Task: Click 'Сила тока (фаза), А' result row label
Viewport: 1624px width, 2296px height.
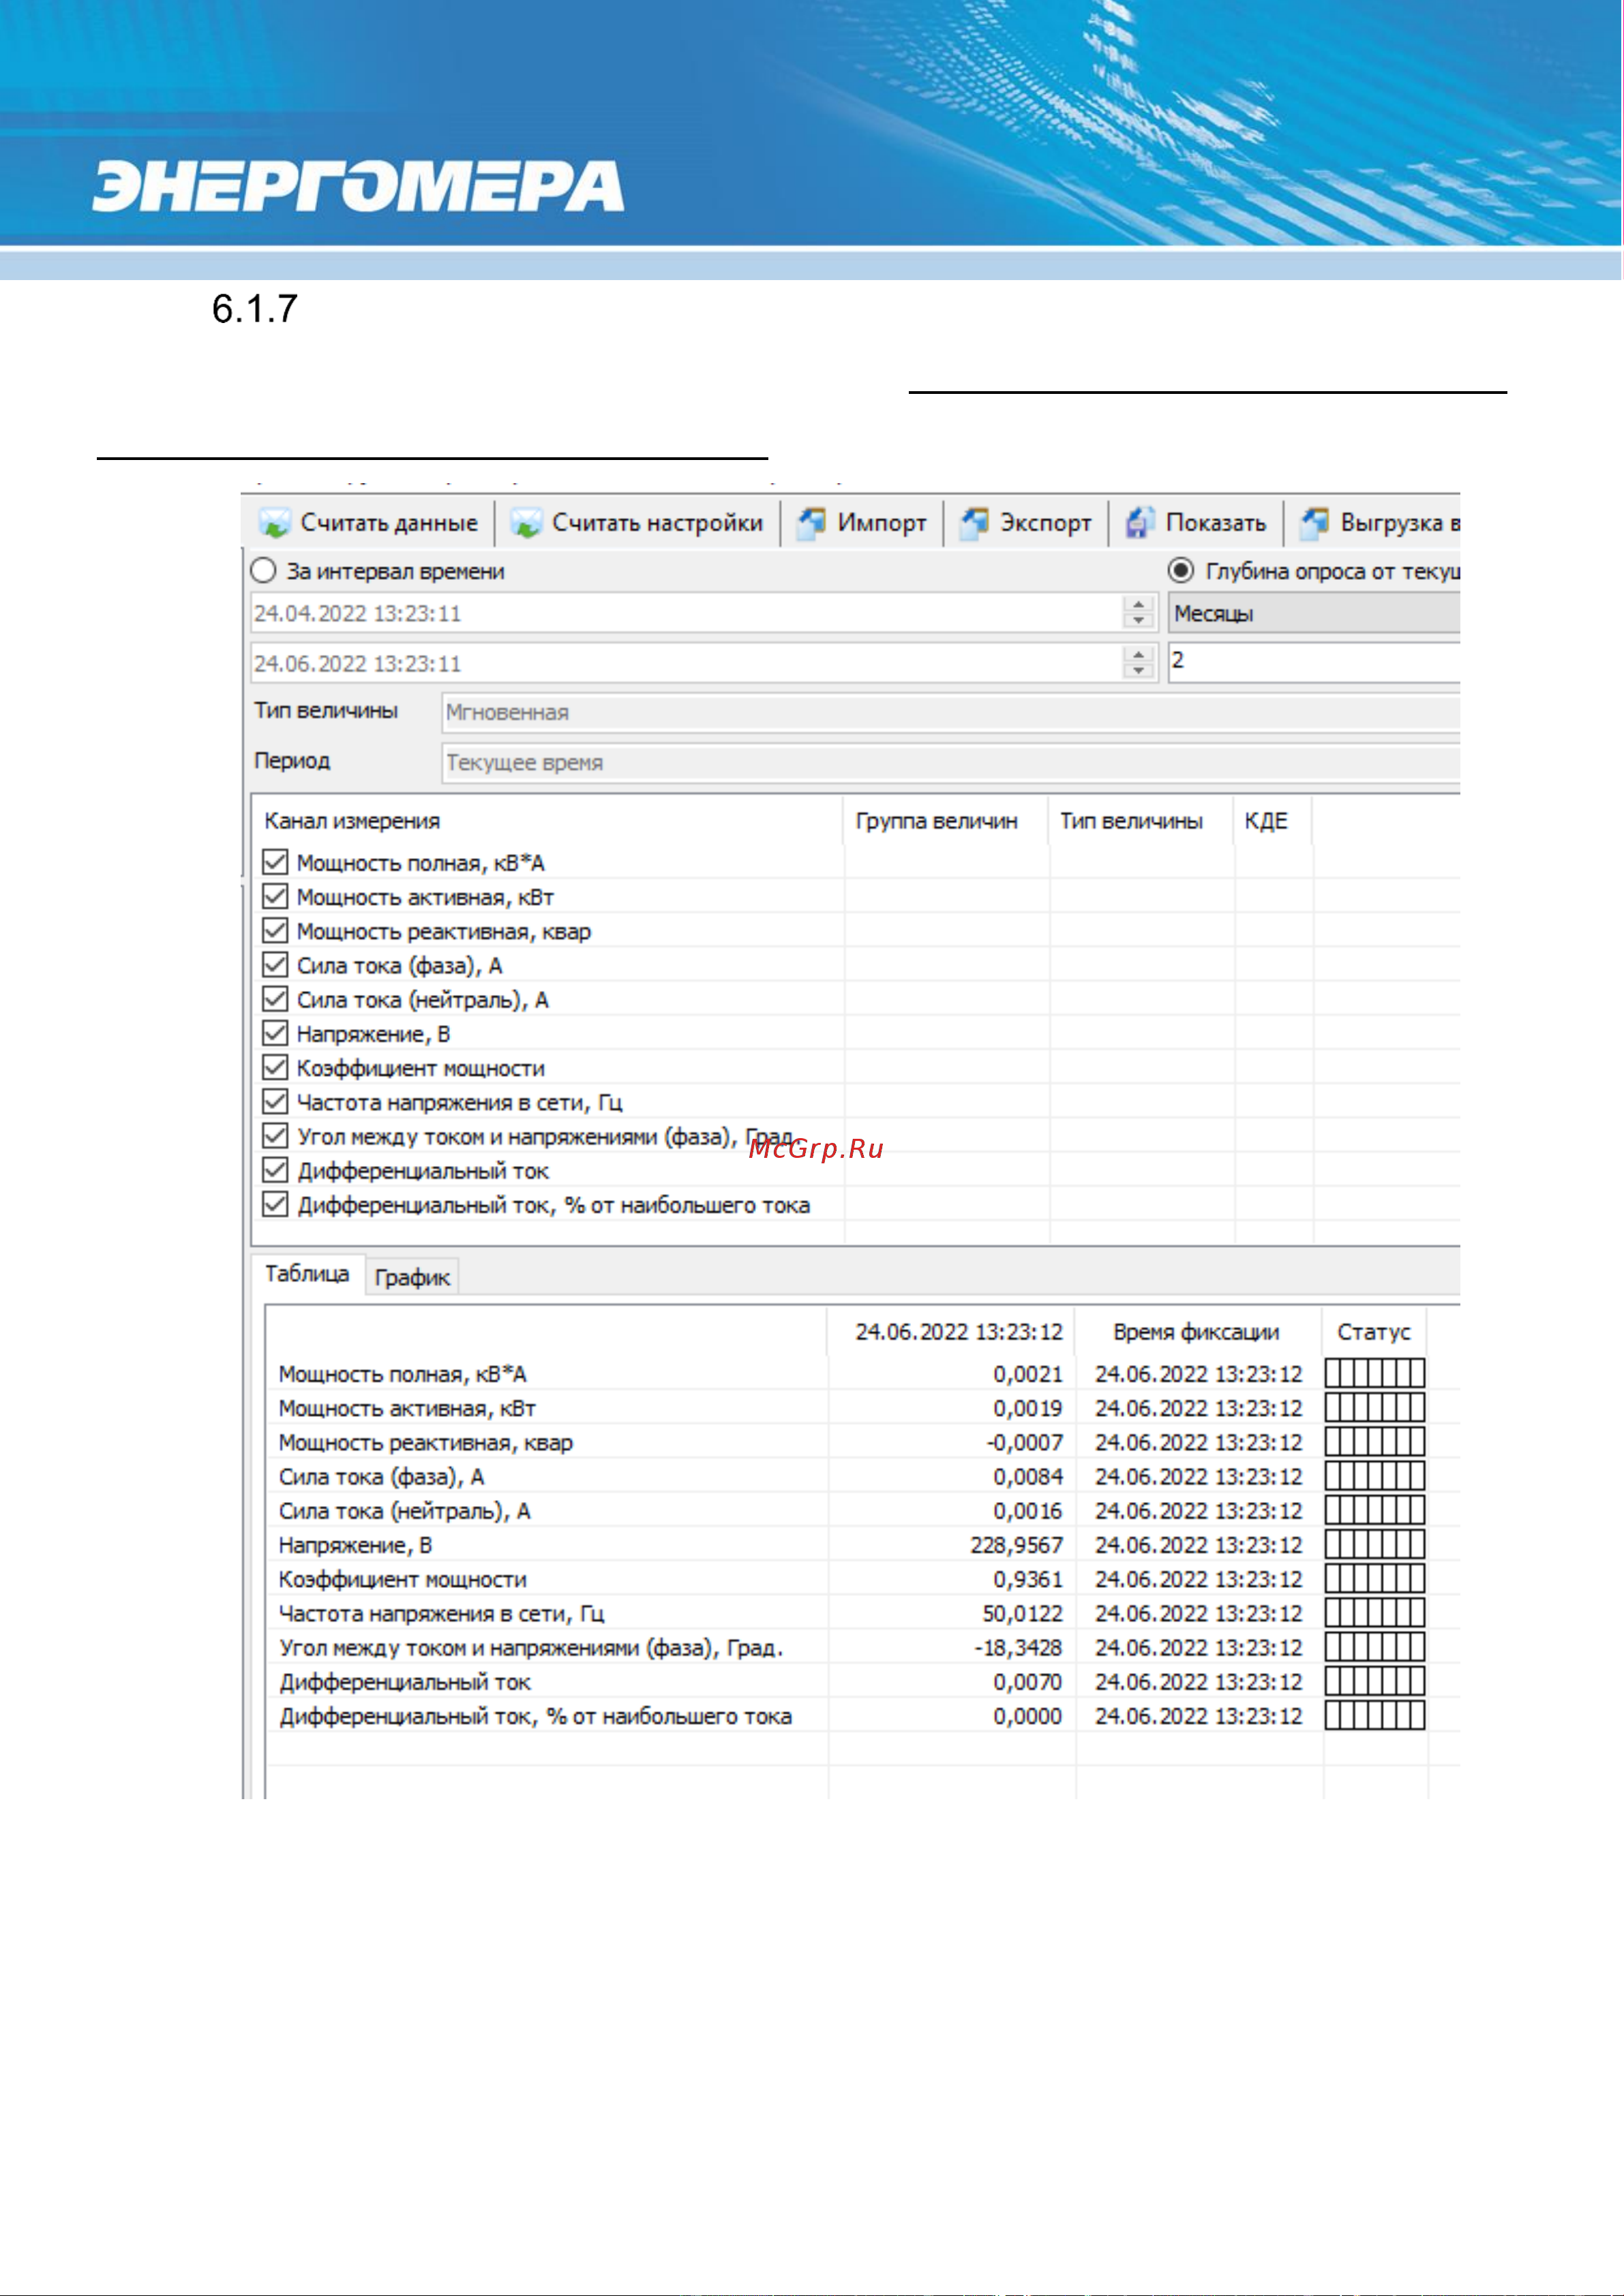Action: click(381, 1476)
